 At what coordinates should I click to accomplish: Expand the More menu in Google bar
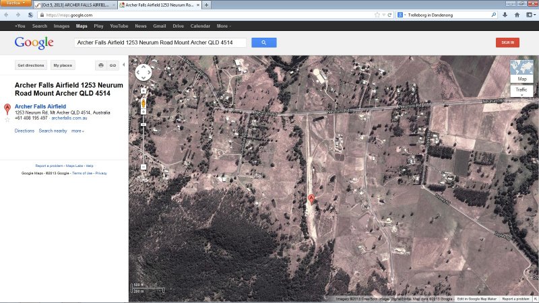click(224, 26)
